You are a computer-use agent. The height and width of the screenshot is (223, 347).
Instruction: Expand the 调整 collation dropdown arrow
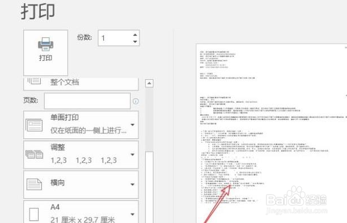click(x=133, y=154)
